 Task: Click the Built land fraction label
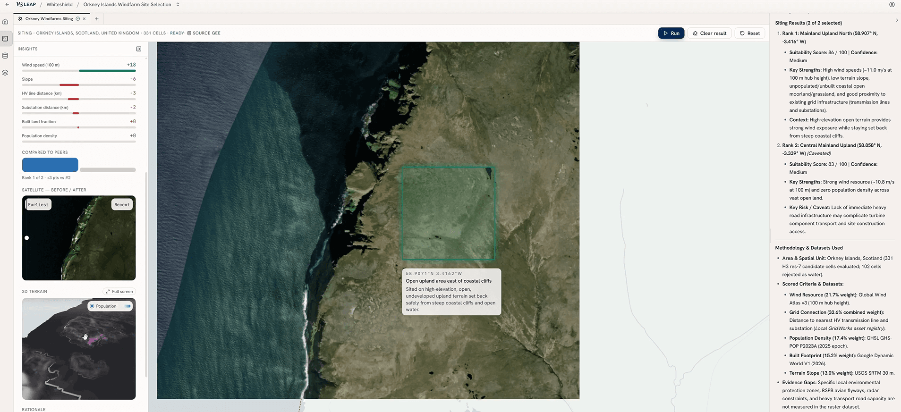pos(39,122)
